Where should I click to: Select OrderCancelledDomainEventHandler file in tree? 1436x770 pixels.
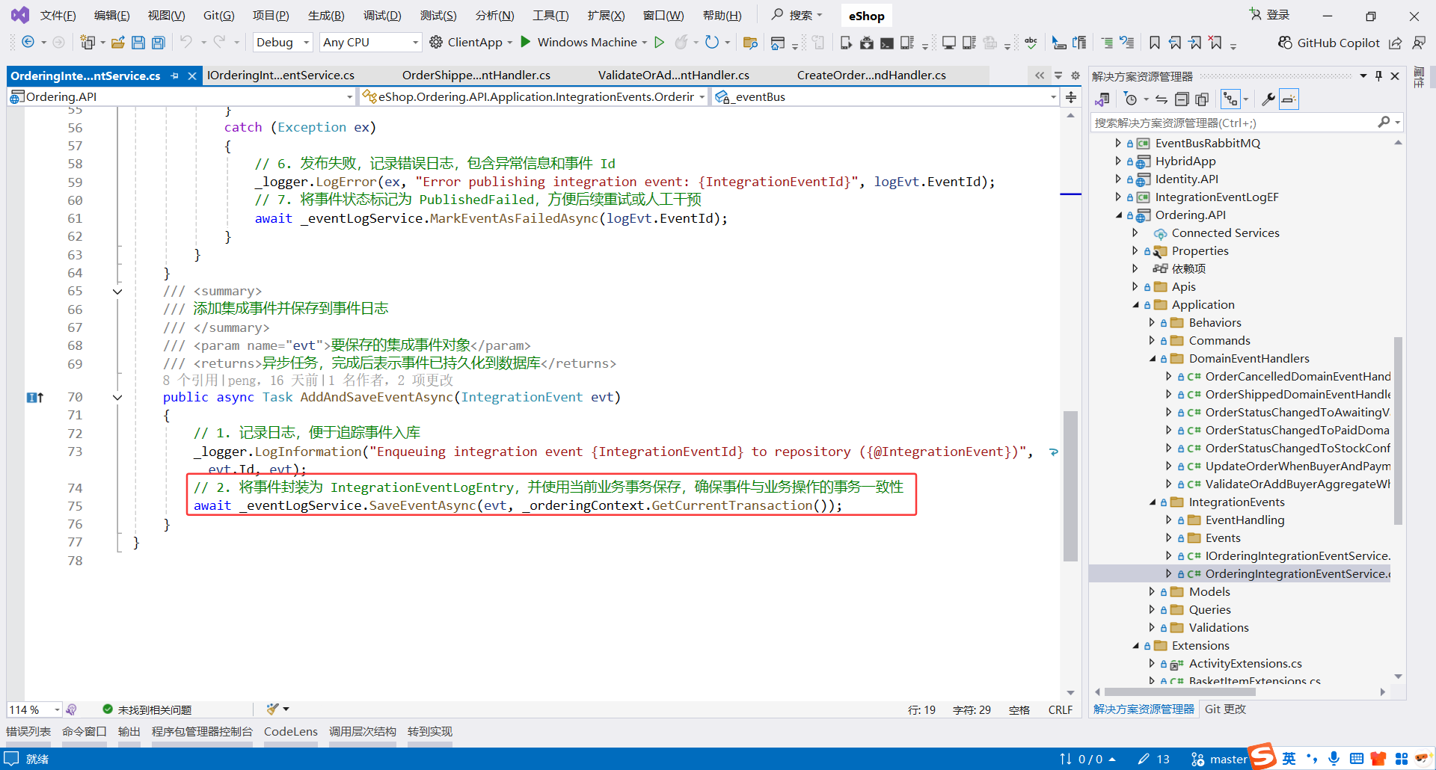coord(1298,377)
